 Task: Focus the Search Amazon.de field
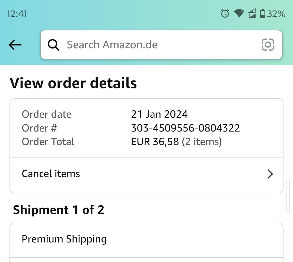coord(160,45)
